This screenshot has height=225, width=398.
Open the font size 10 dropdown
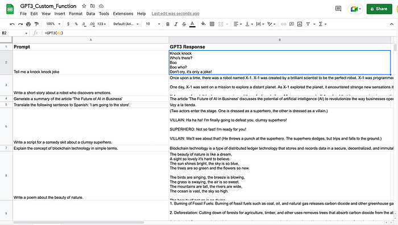[x=153, y=24]
